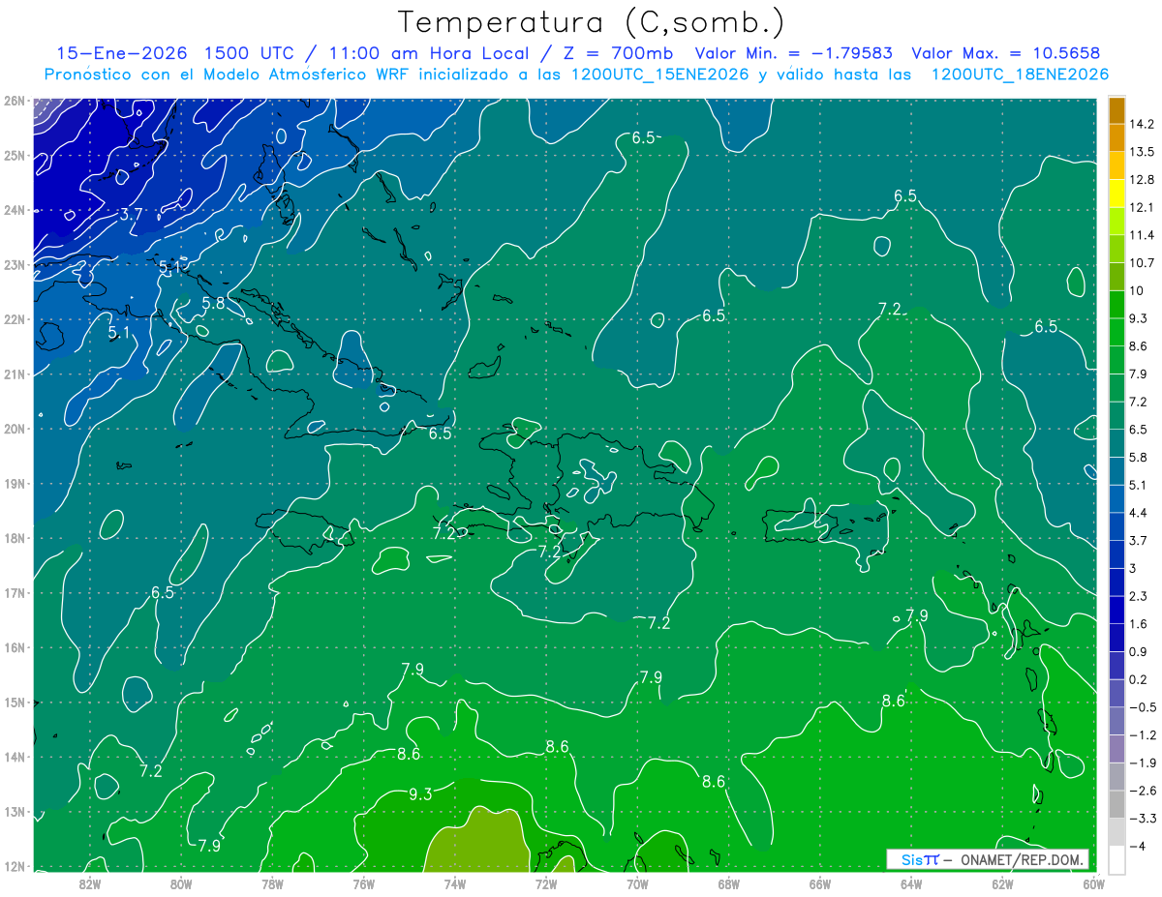Click the "Z = 700mb" level text
Image resolution: width=1162 pixels, height=897 pixels.
pos(619,53)
